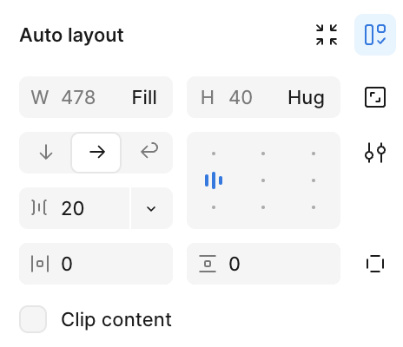
Task: Toggle the auto layout button highlighted in blue
Action: (x=375, y=35)
